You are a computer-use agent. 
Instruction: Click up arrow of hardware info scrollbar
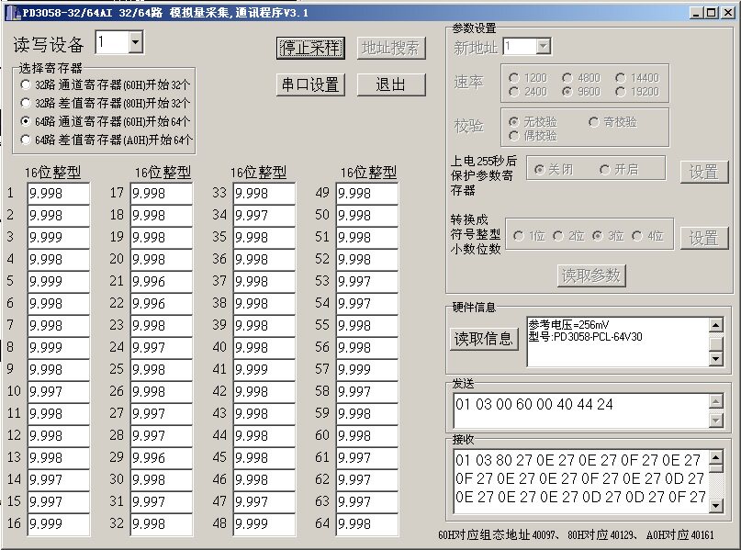pos(716,325)
